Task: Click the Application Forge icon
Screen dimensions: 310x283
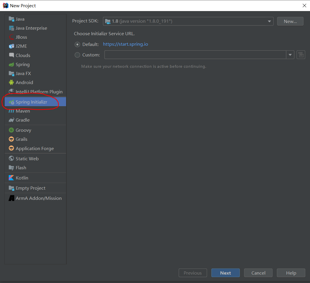Action: click(11, 148)
